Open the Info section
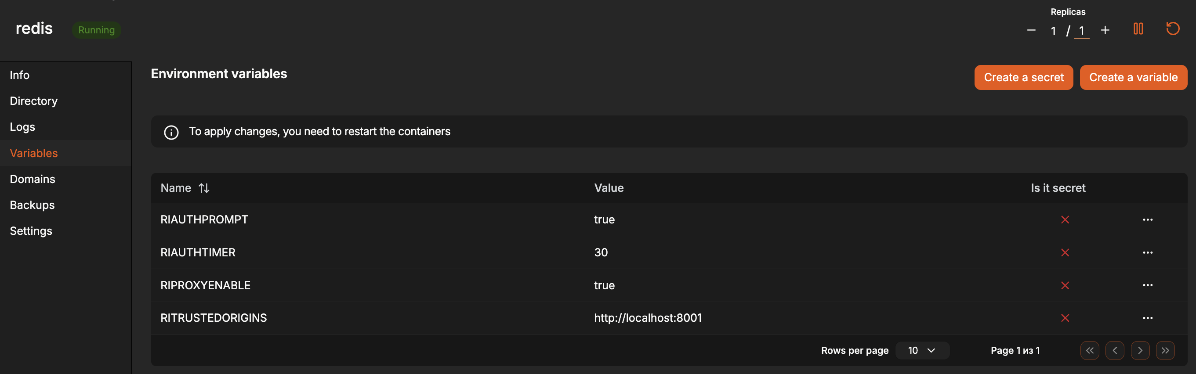 65,75
